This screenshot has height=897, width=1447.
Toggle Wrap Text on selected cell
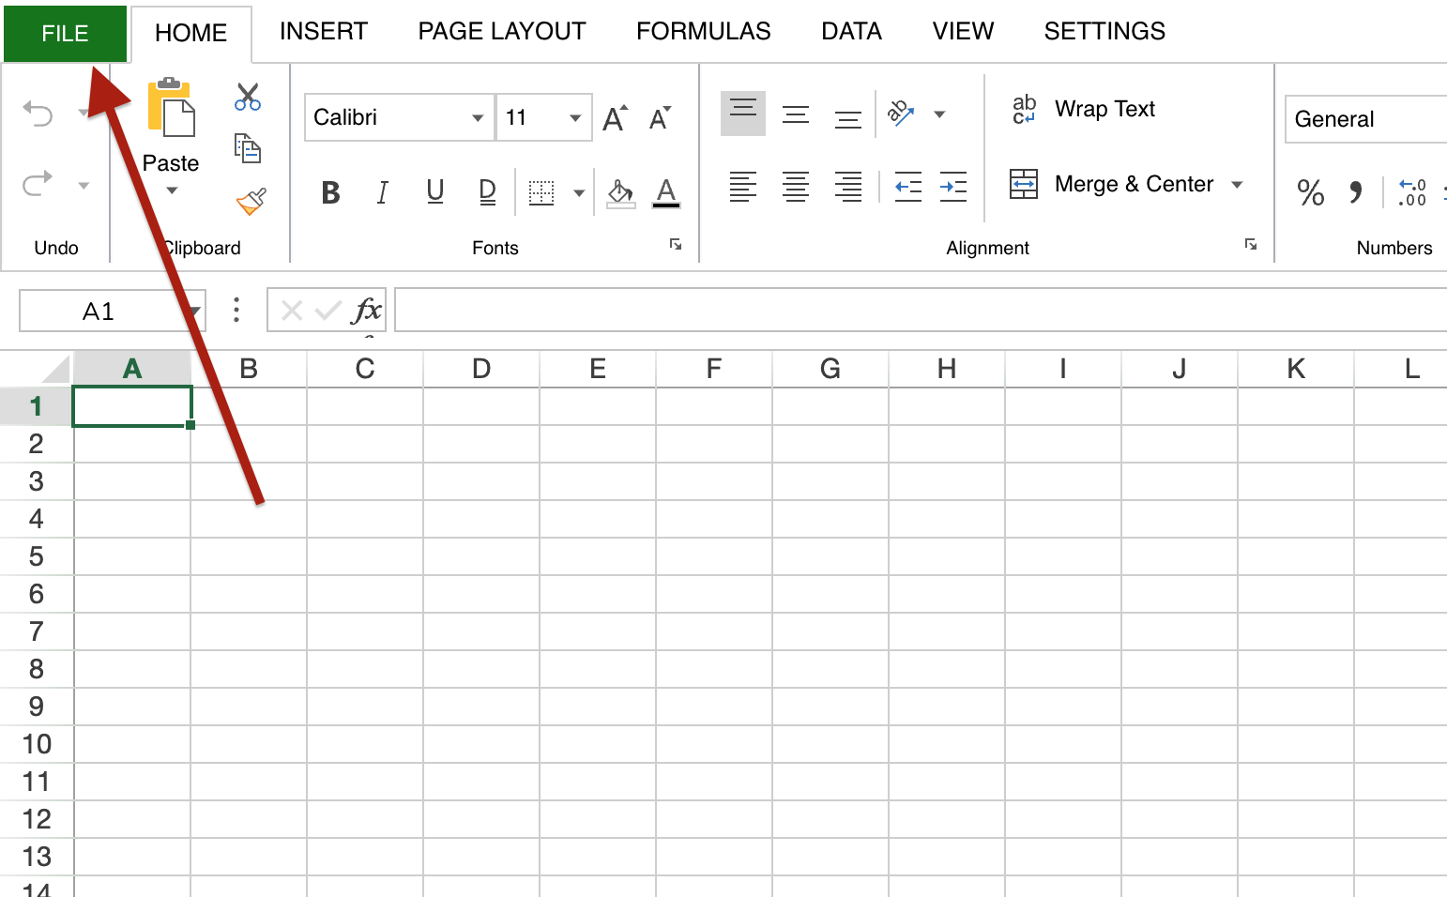1084,110
